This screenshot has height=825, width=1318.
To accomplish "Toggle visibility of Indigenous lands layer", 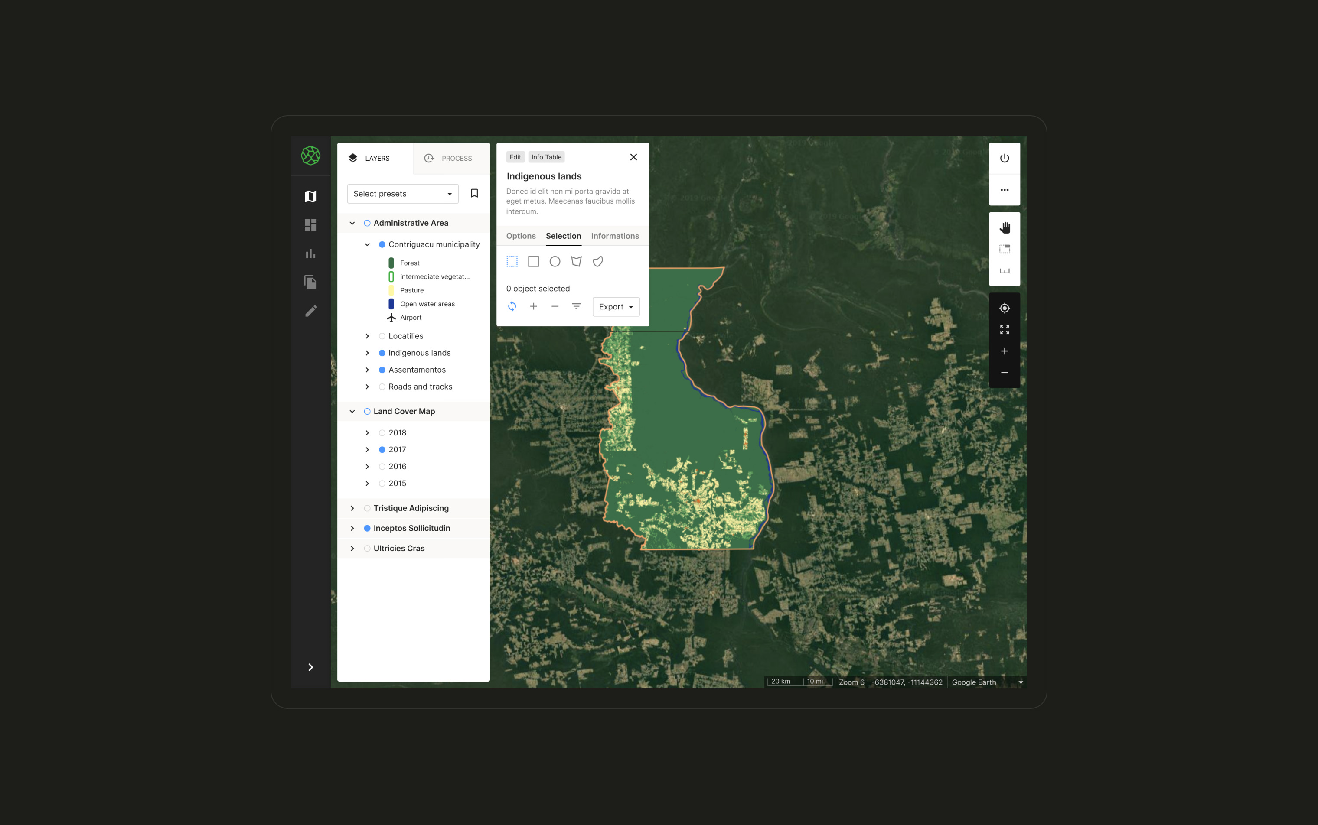I will 382,353.
